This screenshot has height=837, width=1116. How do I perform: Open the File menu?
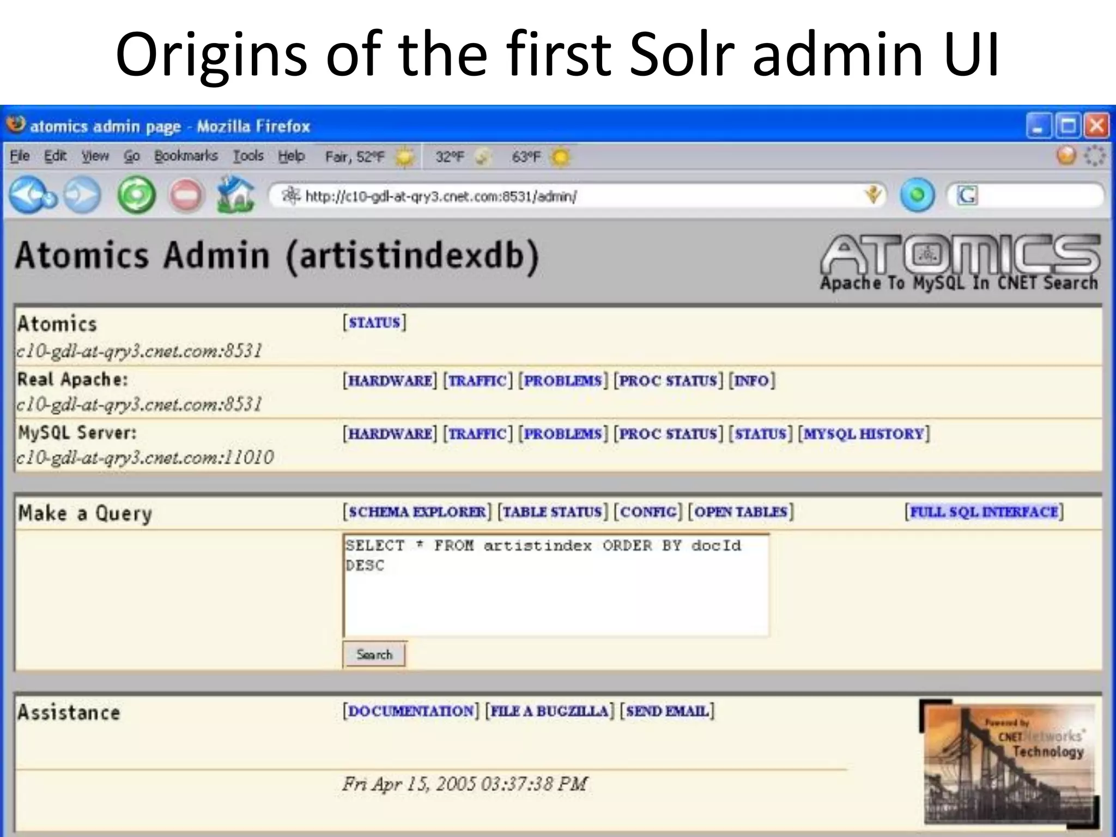[x=20, y=156]
